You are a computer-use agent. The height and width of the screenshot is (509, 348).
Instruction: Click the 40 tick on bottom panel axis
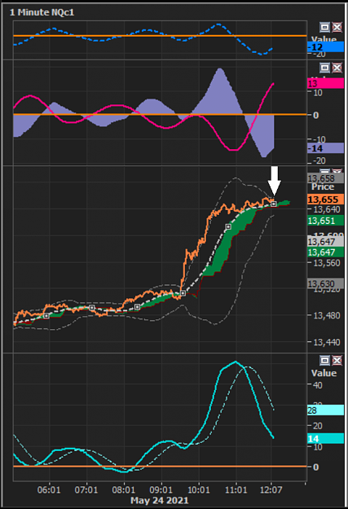(x=318, y=385)
